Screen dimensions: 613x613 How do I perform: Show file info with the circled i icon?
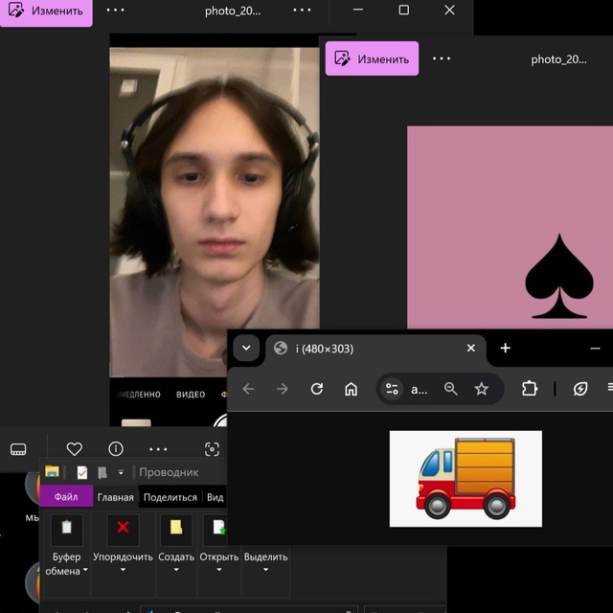(x=116, y=449)
